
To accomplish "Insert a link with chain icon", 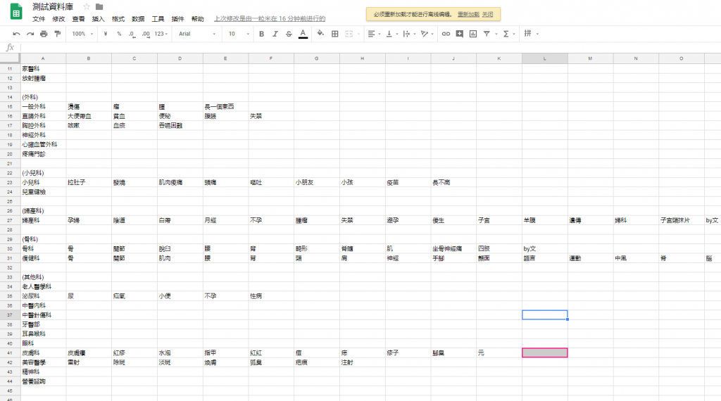I will click(446, 34).
